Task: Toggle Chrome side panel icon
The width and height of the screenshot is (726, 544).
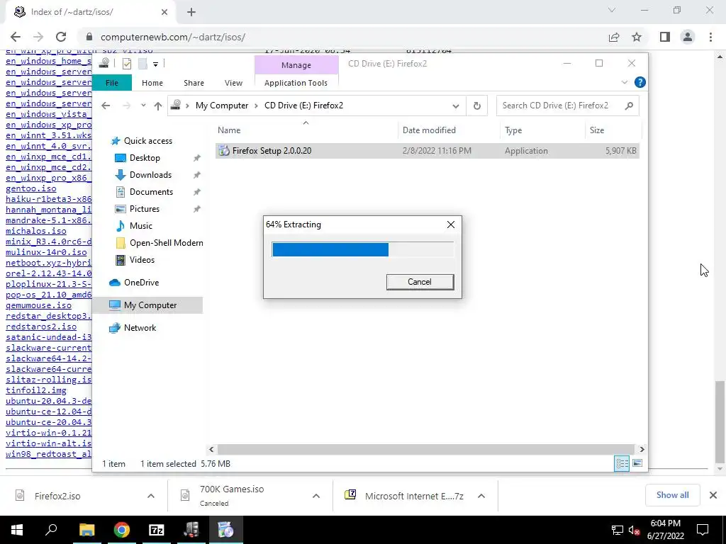Action: (665, 37)
